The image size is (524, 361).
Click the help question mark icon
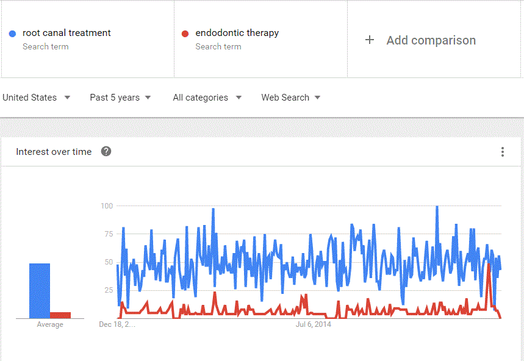pyautogui.click(x=106, y=151)
